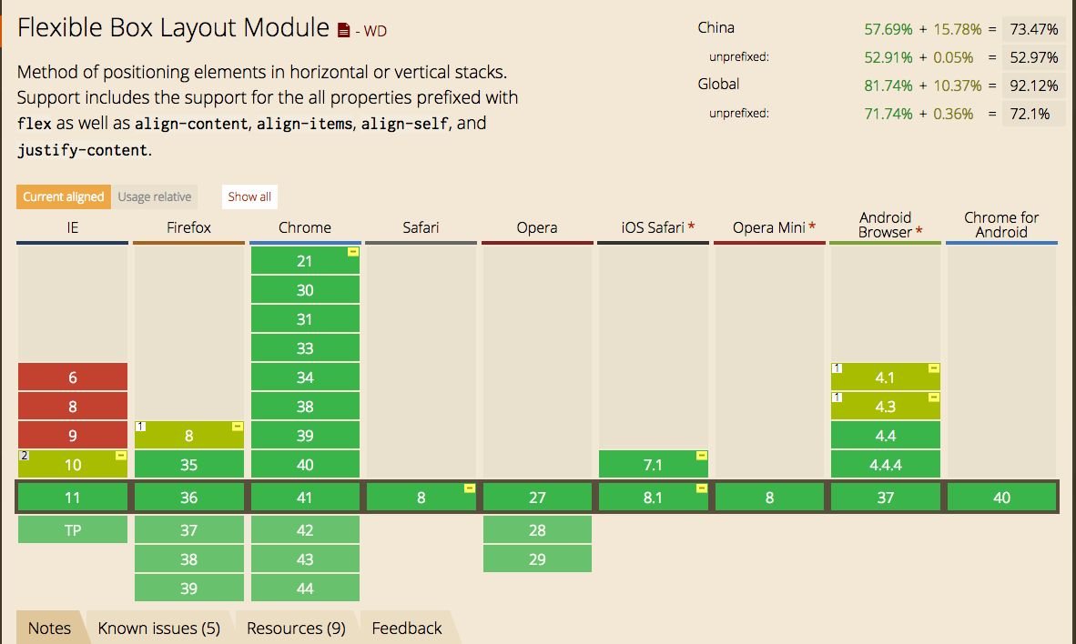Image resolution: width=1076 pixels, height=644 pixels.
Task: Click the China usage label
Action: 716,27
